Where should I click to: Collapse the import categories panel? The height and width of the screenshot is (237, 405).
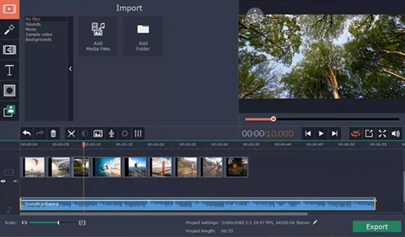[x=70, y=69]
